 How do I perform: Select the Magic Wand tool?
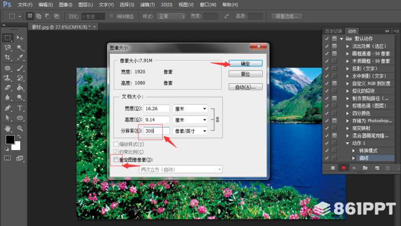tap(20, 48)
